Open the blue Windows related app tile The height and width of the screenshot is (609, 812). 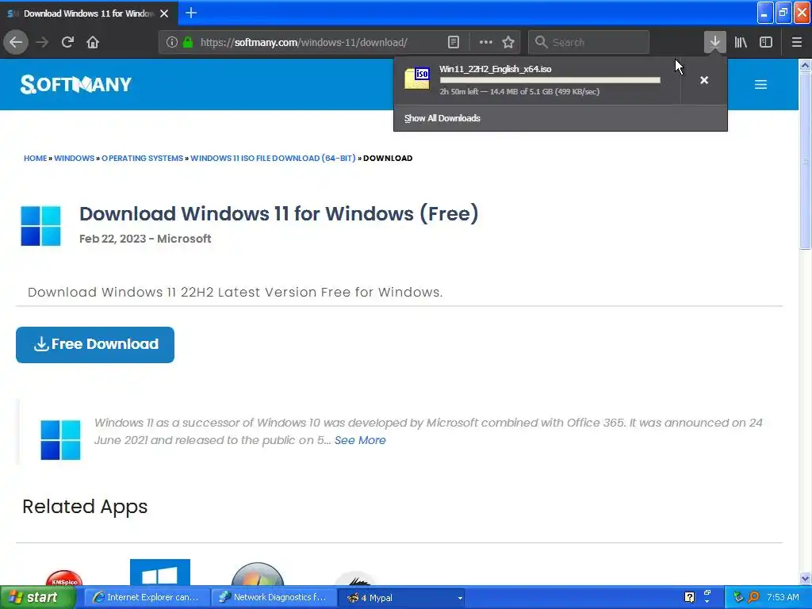click(x=160, y=573)
